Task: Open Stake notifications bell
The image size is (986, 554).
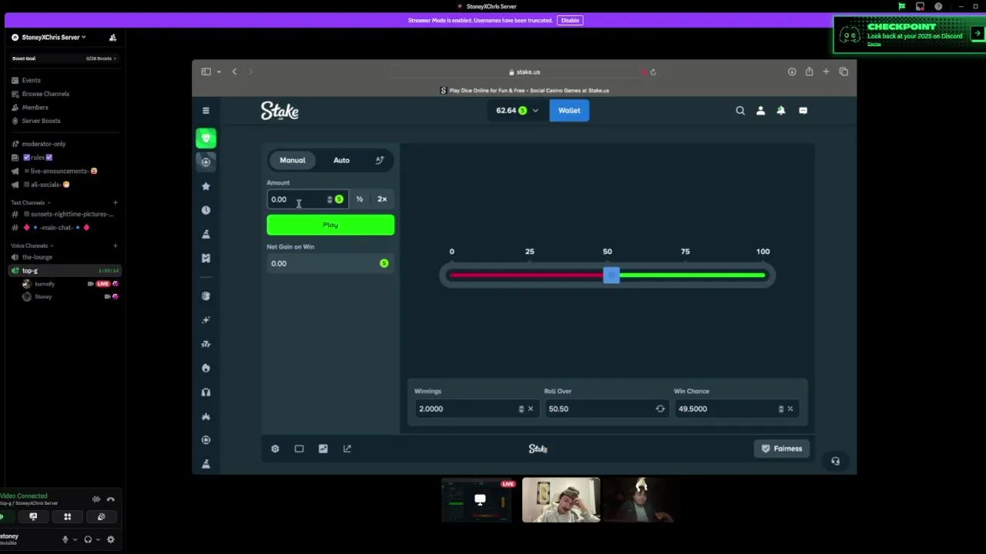Action: coord(781,110)
